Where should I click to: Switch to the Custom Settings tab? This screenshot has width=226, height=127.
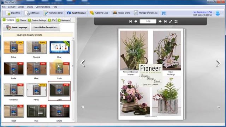point(37,20)
